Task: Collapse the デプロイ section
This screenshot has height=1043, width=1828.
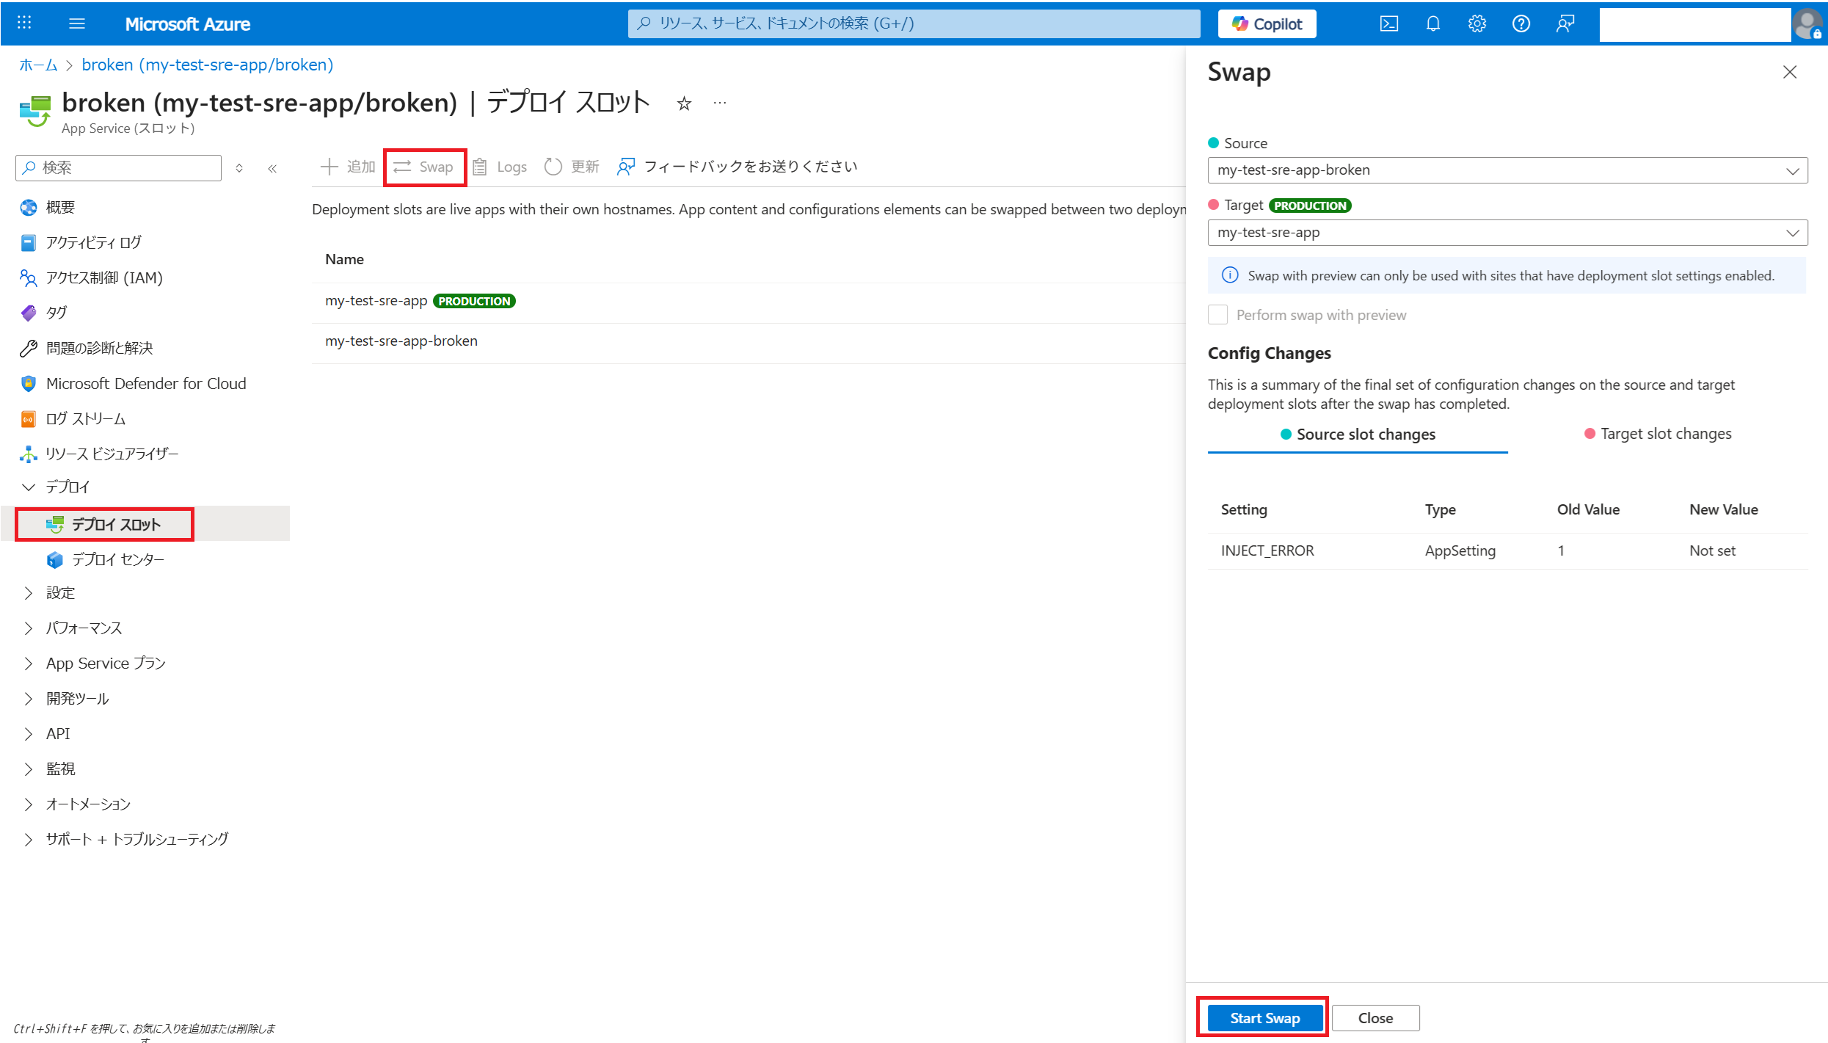Action: (x=29, y=487)
